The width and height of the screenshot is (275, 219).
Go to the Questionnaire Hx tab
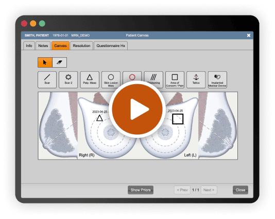111,46
